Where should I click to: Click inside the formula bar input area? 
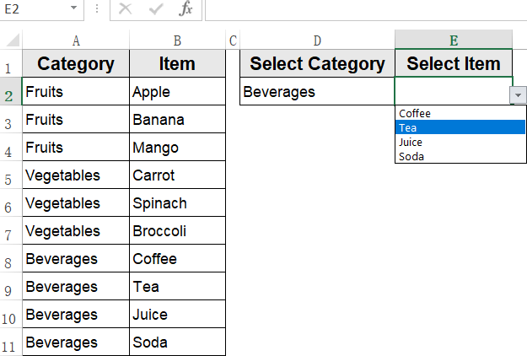(x=363, y=9)
